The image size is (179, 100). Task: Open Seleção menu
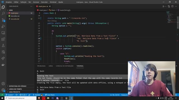[23, 2]
